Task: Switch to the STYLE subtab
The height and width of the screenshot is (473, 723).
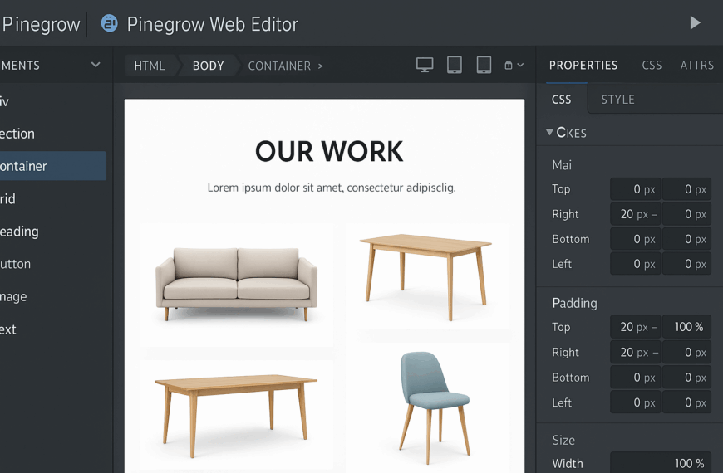Action: tap(617, 100)
